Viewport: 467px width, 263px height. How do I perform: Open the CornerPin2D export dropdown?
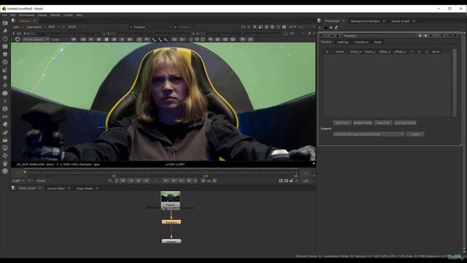(x=368, y=134)
